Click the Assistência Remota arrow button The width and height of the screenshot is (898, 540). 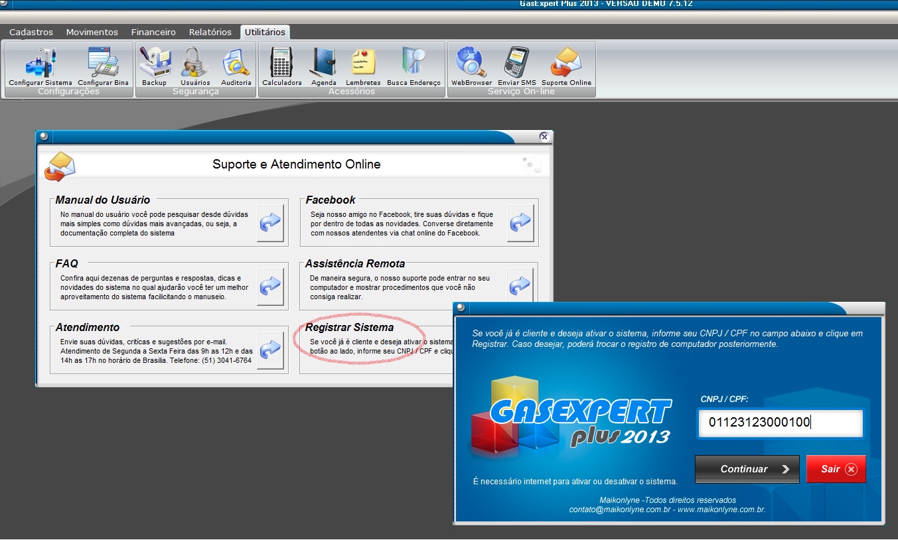520,287
